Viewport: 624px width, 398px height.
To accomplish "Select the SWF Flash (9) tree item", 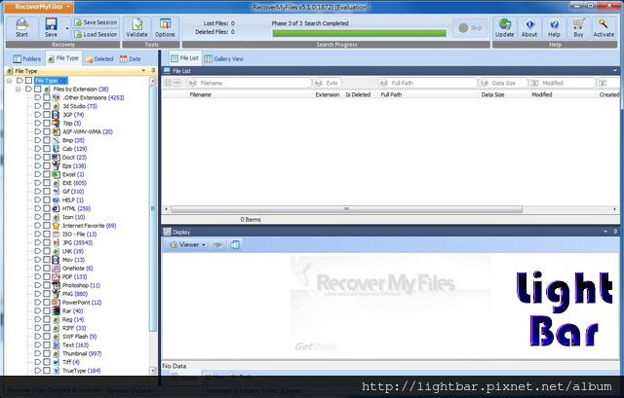I will tap(80, 337).
